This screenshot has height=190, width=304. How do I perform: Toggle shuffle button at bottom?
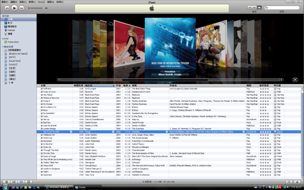coord(14,182)
